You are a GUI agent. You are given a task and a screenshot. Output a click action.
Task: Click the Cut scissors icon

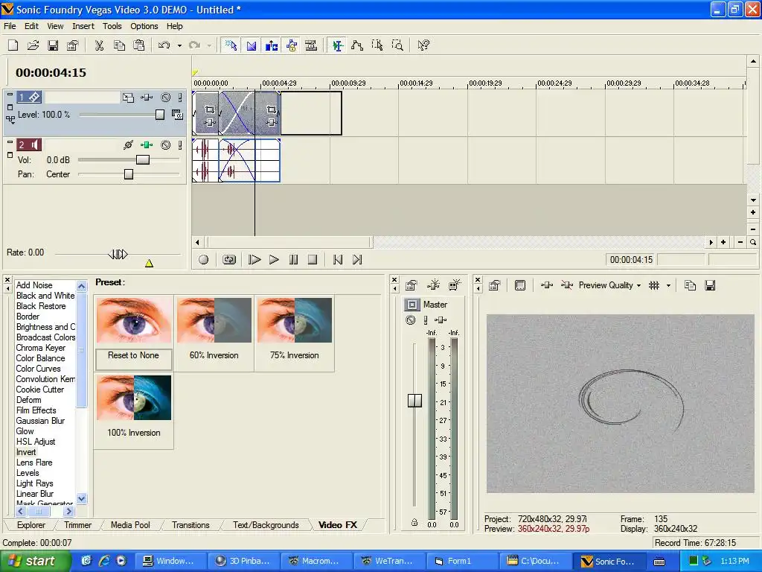coord(99,45)
